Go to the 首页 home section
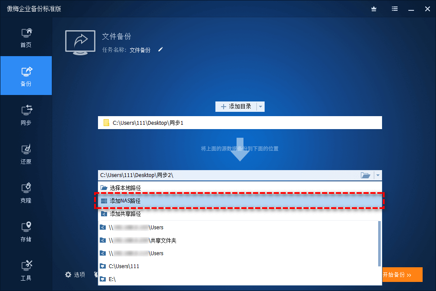 [x=26, y=38]
